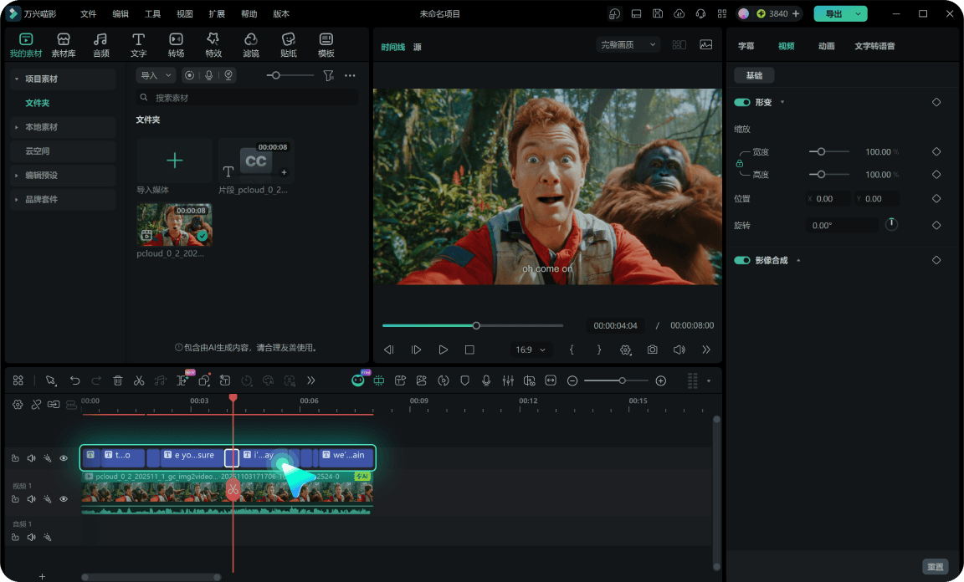
Task: Open the 素材库 stock media panel
Action: pos(64,45)
